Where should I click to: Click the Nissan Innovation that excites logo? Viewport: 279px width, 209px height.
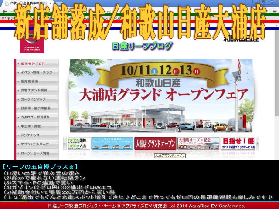[x=32, y=43]
